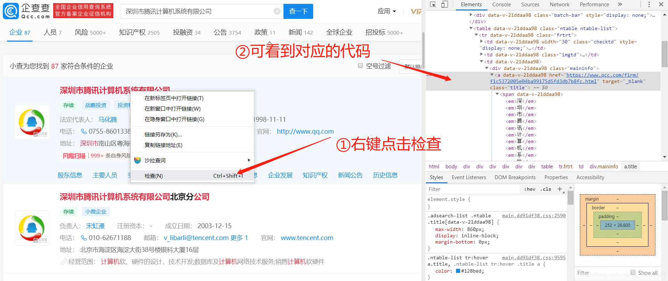Collapse the selected a title node
The height and width of the screenshot is (281, 668).
point(492,75)
